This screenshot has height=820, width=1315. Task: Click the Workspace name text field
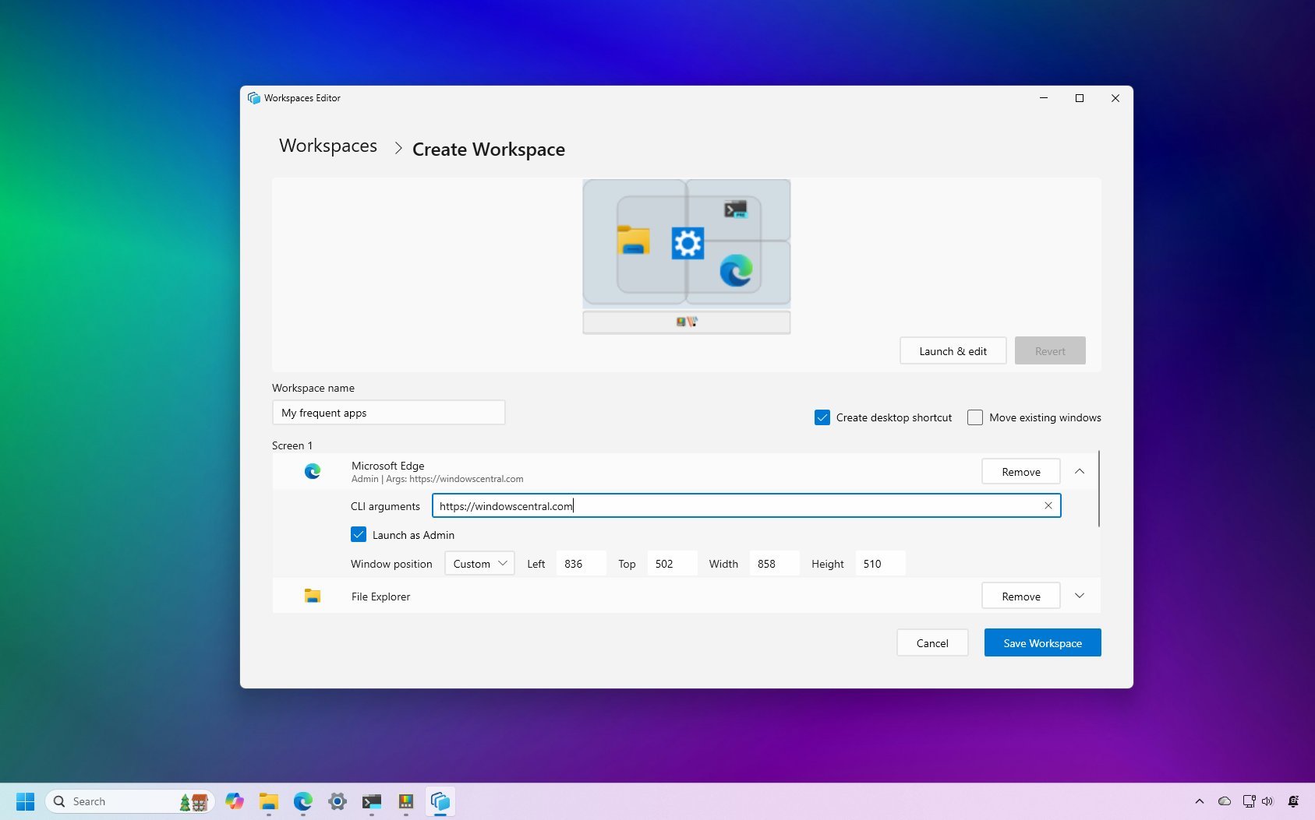tap(388, 412)
